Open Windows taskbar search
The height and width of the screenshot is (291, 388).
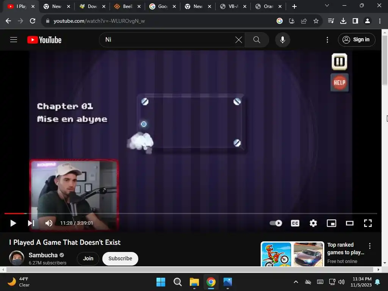click(177, 282)
